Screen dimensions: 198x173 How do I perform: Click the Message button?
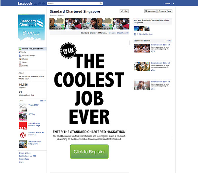pyautogui.click(x=150, y=11)
